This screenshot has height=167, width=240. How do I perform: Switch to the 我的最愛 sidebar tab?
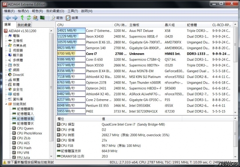(x=24, y=25)
